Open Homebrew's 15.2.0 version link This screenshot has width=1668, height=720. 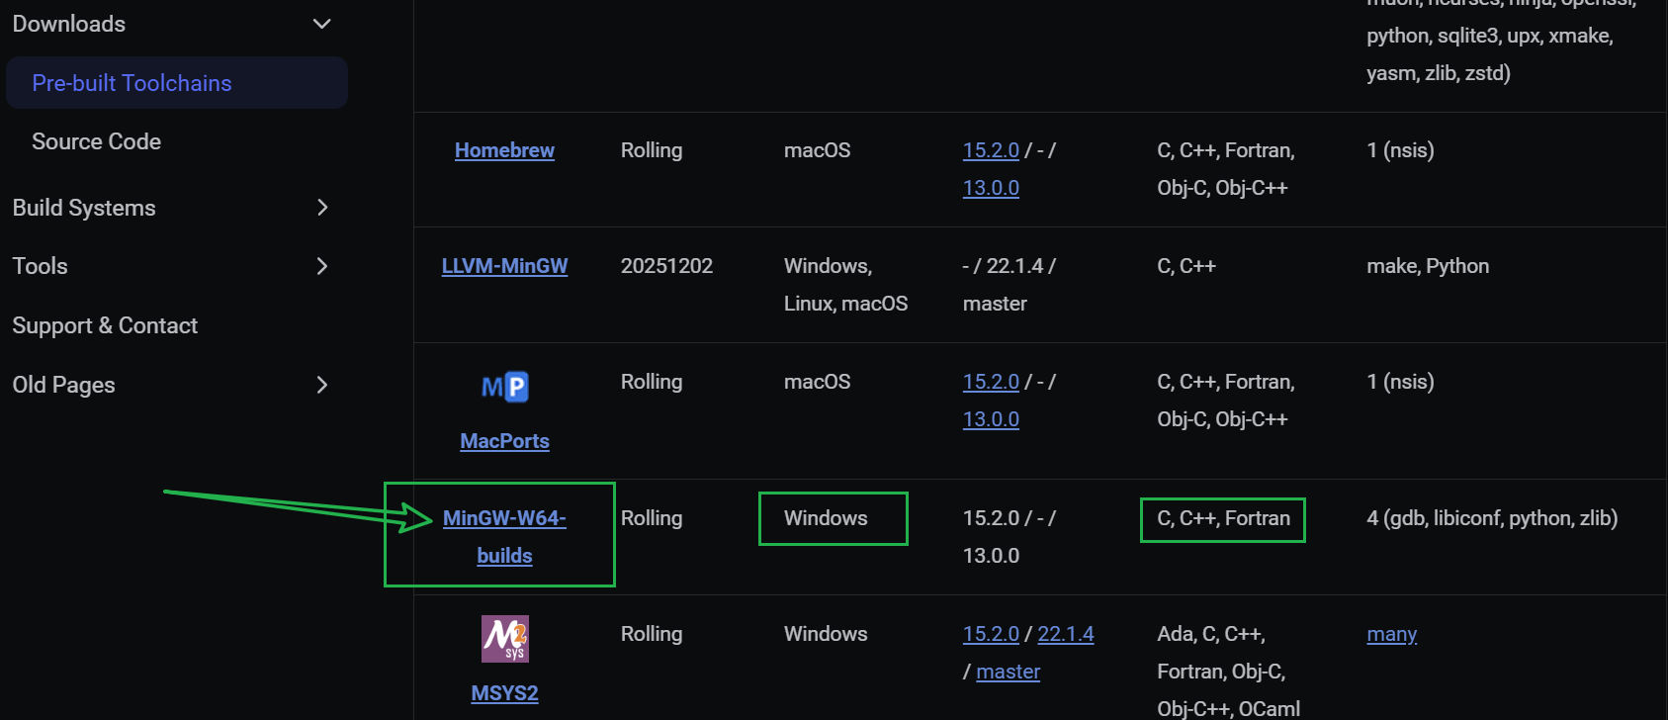991,150
